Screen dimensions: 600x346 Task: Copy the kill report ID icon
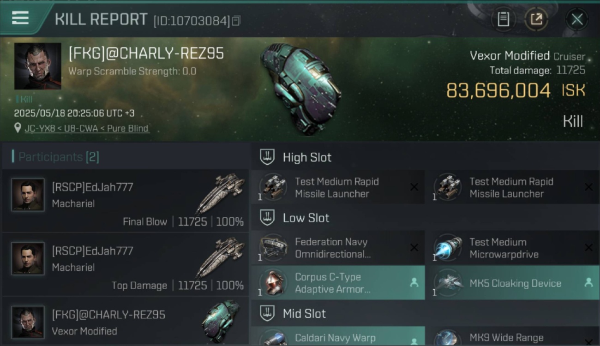point(236,21)
